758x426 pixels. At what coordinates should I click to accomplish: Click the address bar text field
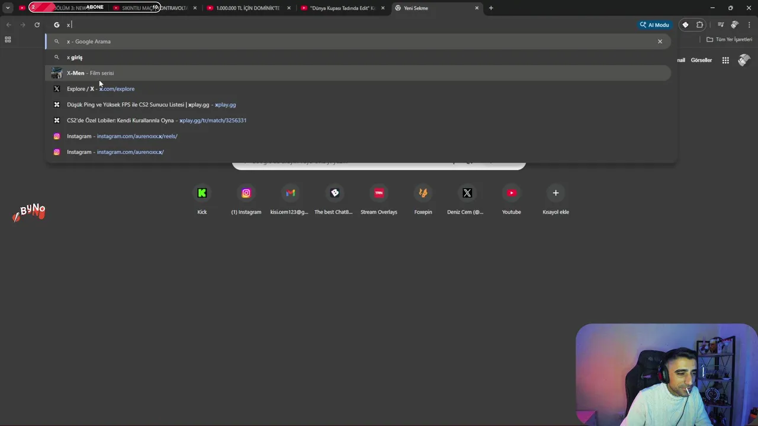349,25
